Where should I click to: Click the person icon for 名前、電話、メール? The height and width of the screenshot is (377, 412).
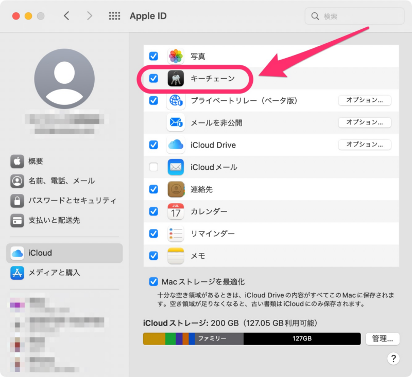coord(17,181)
